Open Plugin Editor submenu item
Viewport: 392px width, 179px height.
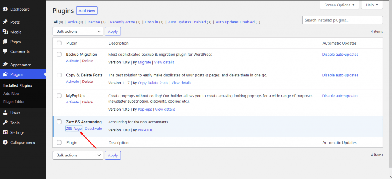point(14,102)
